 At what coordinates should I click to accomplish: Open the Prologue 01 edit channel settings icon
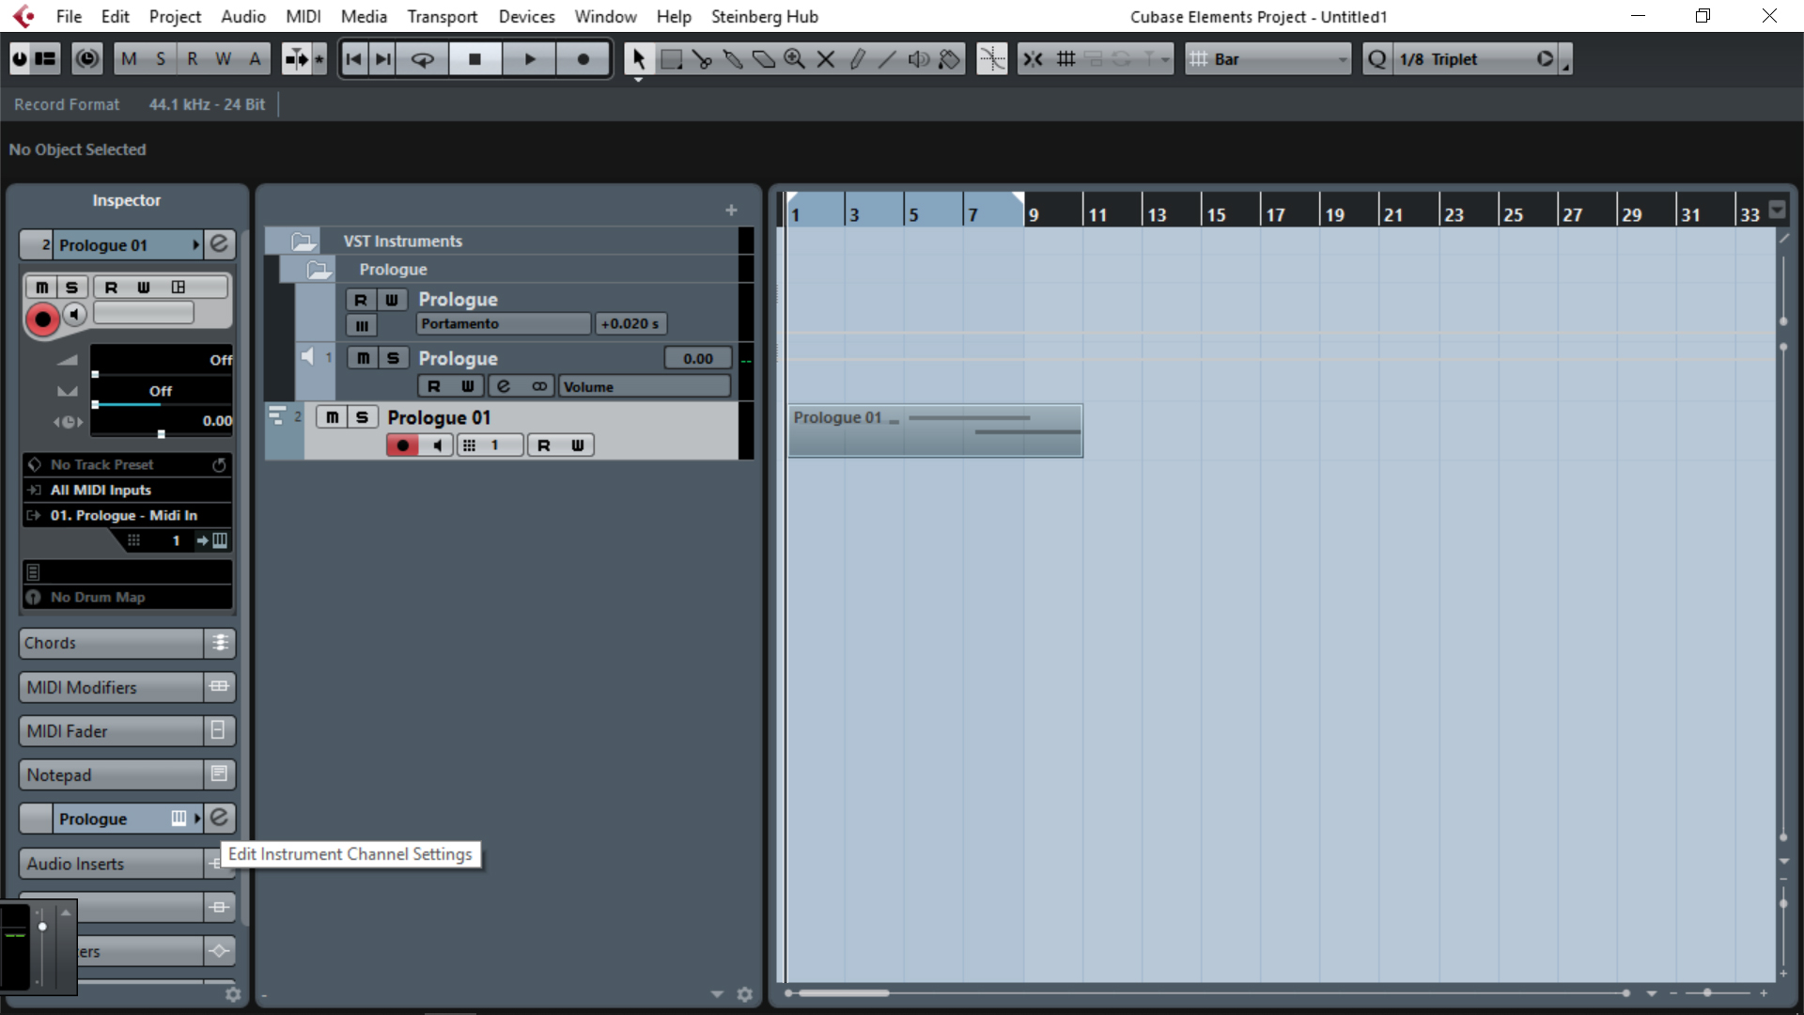pyautogui.click(x=219, y=244)
